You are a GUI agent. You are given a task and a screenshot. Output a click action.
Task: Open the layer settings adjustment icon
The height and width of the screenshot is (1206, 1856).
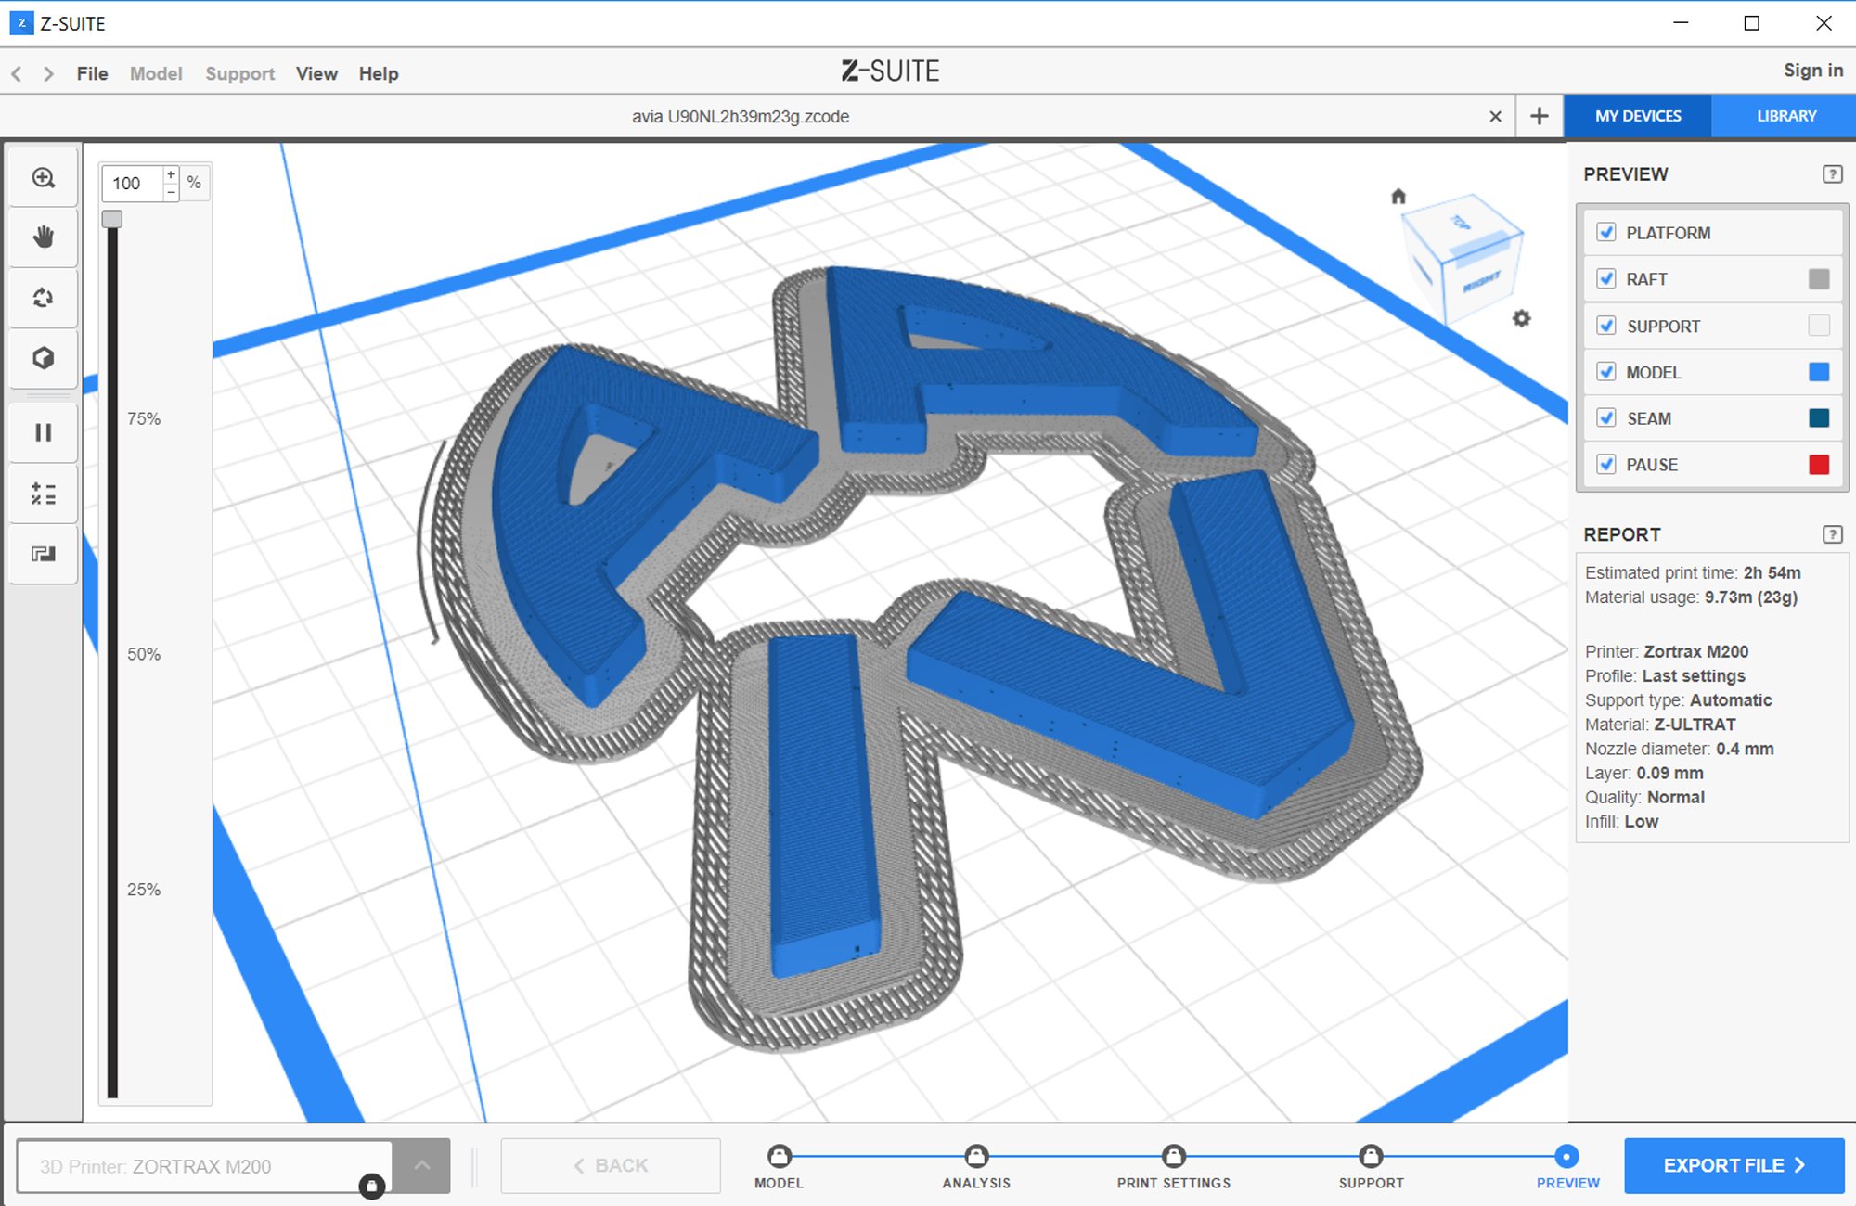tap(44, 493)
